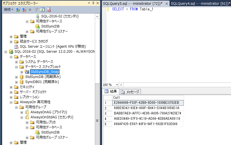Screen dimensions: 231x145
Task: Select cell 699AF425-E597-40F0-94F1-592B1F62E669
Action: 148,124
